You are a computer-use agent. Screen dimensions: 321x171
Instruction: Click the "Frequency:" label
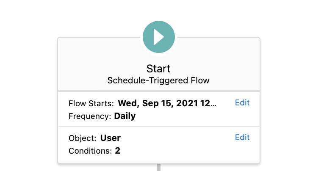pyautogui.click(x=90, y=116)
